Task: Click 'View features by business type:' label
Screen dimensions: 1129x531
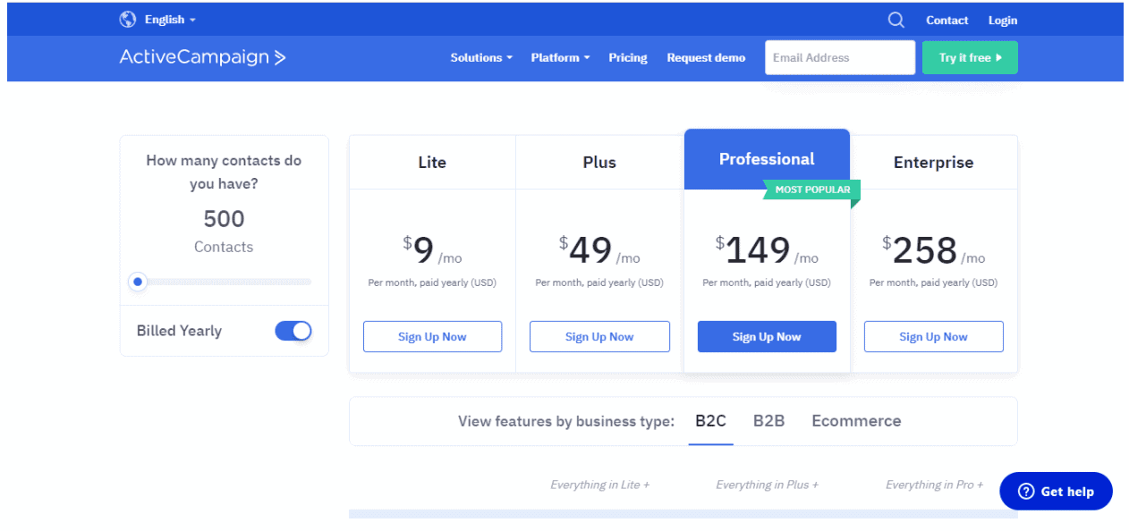Action: (x=566, y=421)
